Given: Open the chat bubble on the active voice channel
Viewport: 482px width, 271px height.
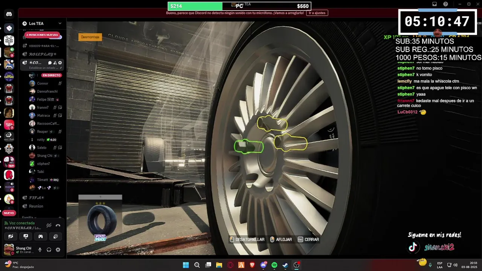Looking at the screenshot, I should click(50, 63).
